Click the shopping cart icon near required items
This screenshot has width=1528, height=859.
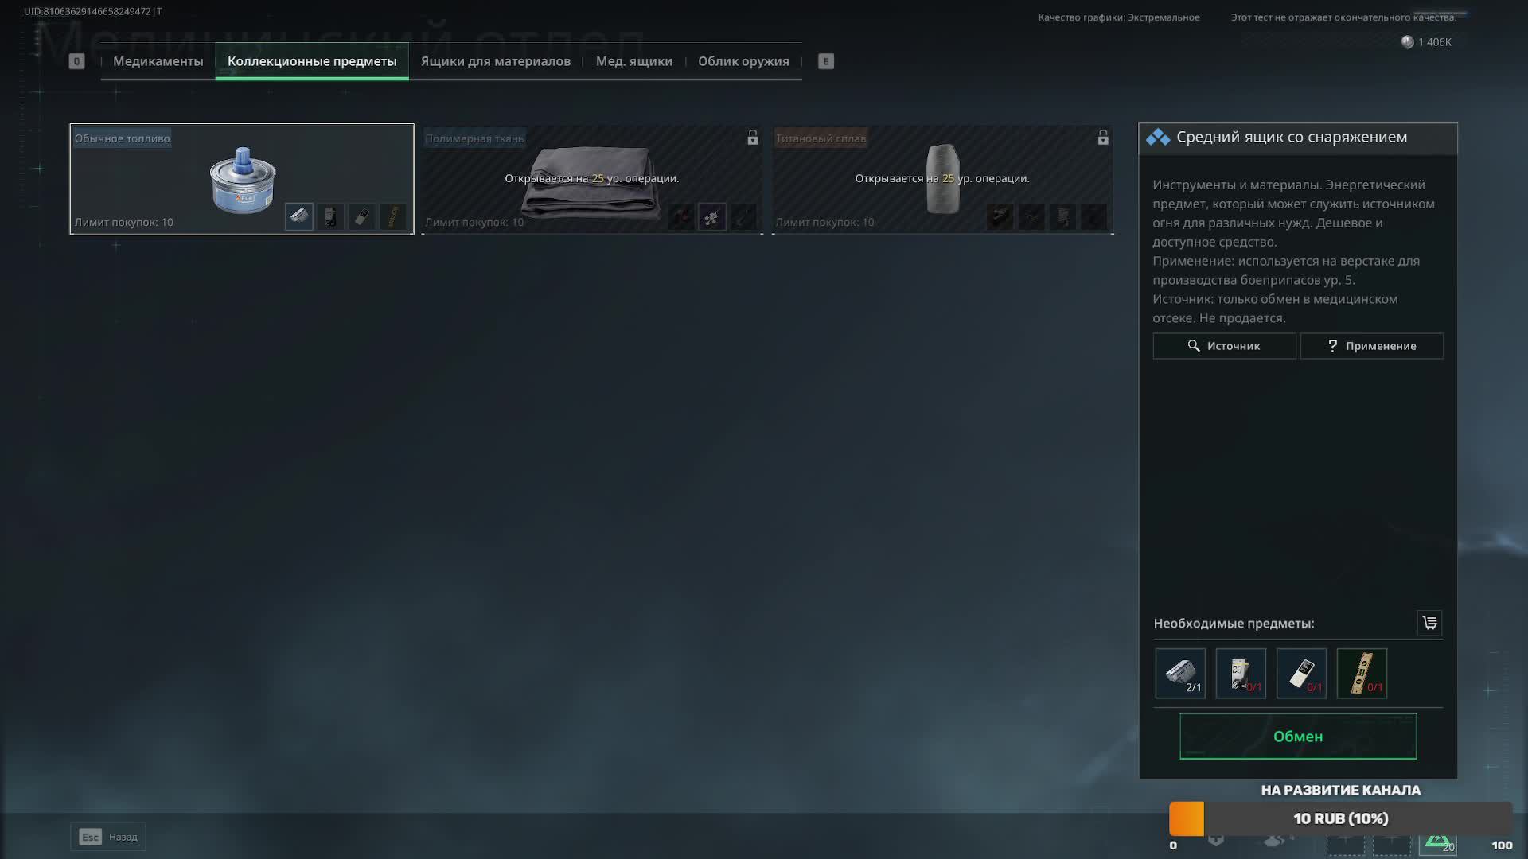click(x=1429, y=623)
